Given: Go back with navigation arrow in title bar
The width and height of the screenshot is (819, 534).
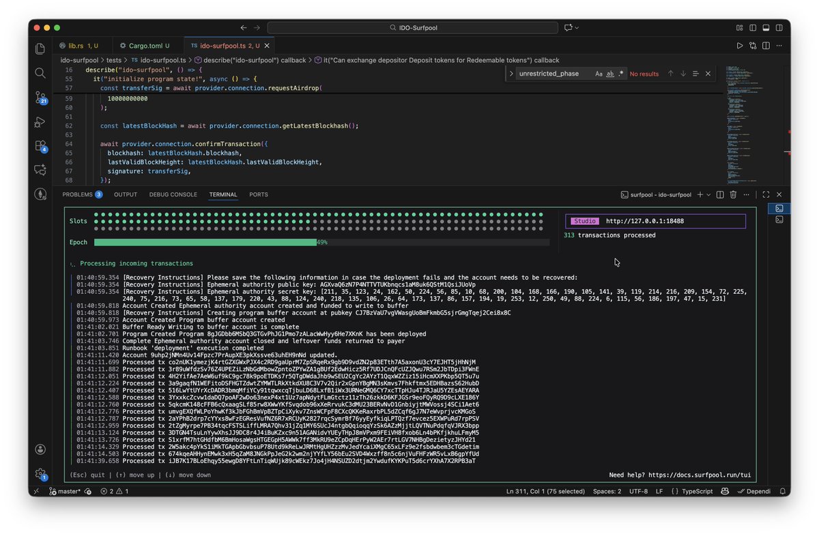Looking at the screenshot, I should point(244,27).
